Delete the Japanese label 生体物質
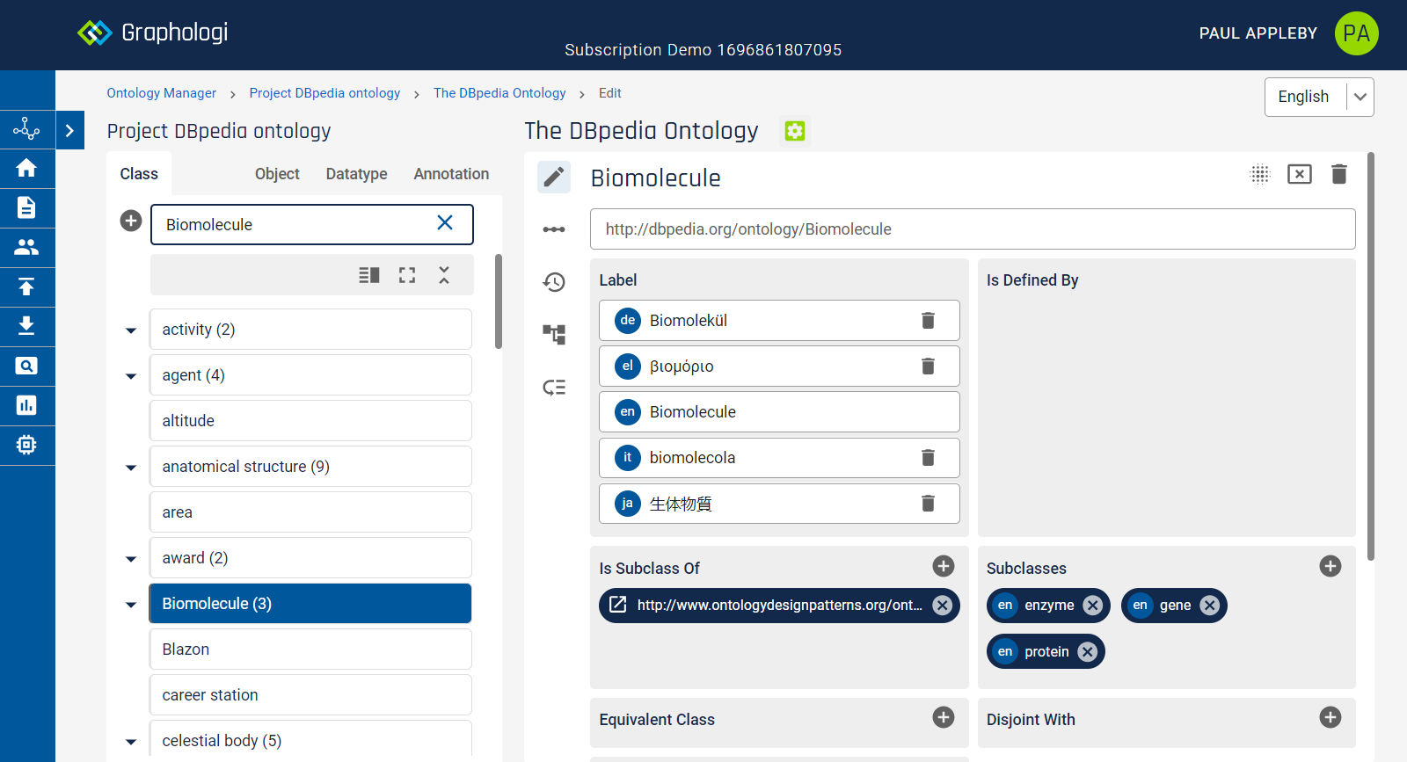Screen dimensions: 1407x762 [x=928, y=504]
